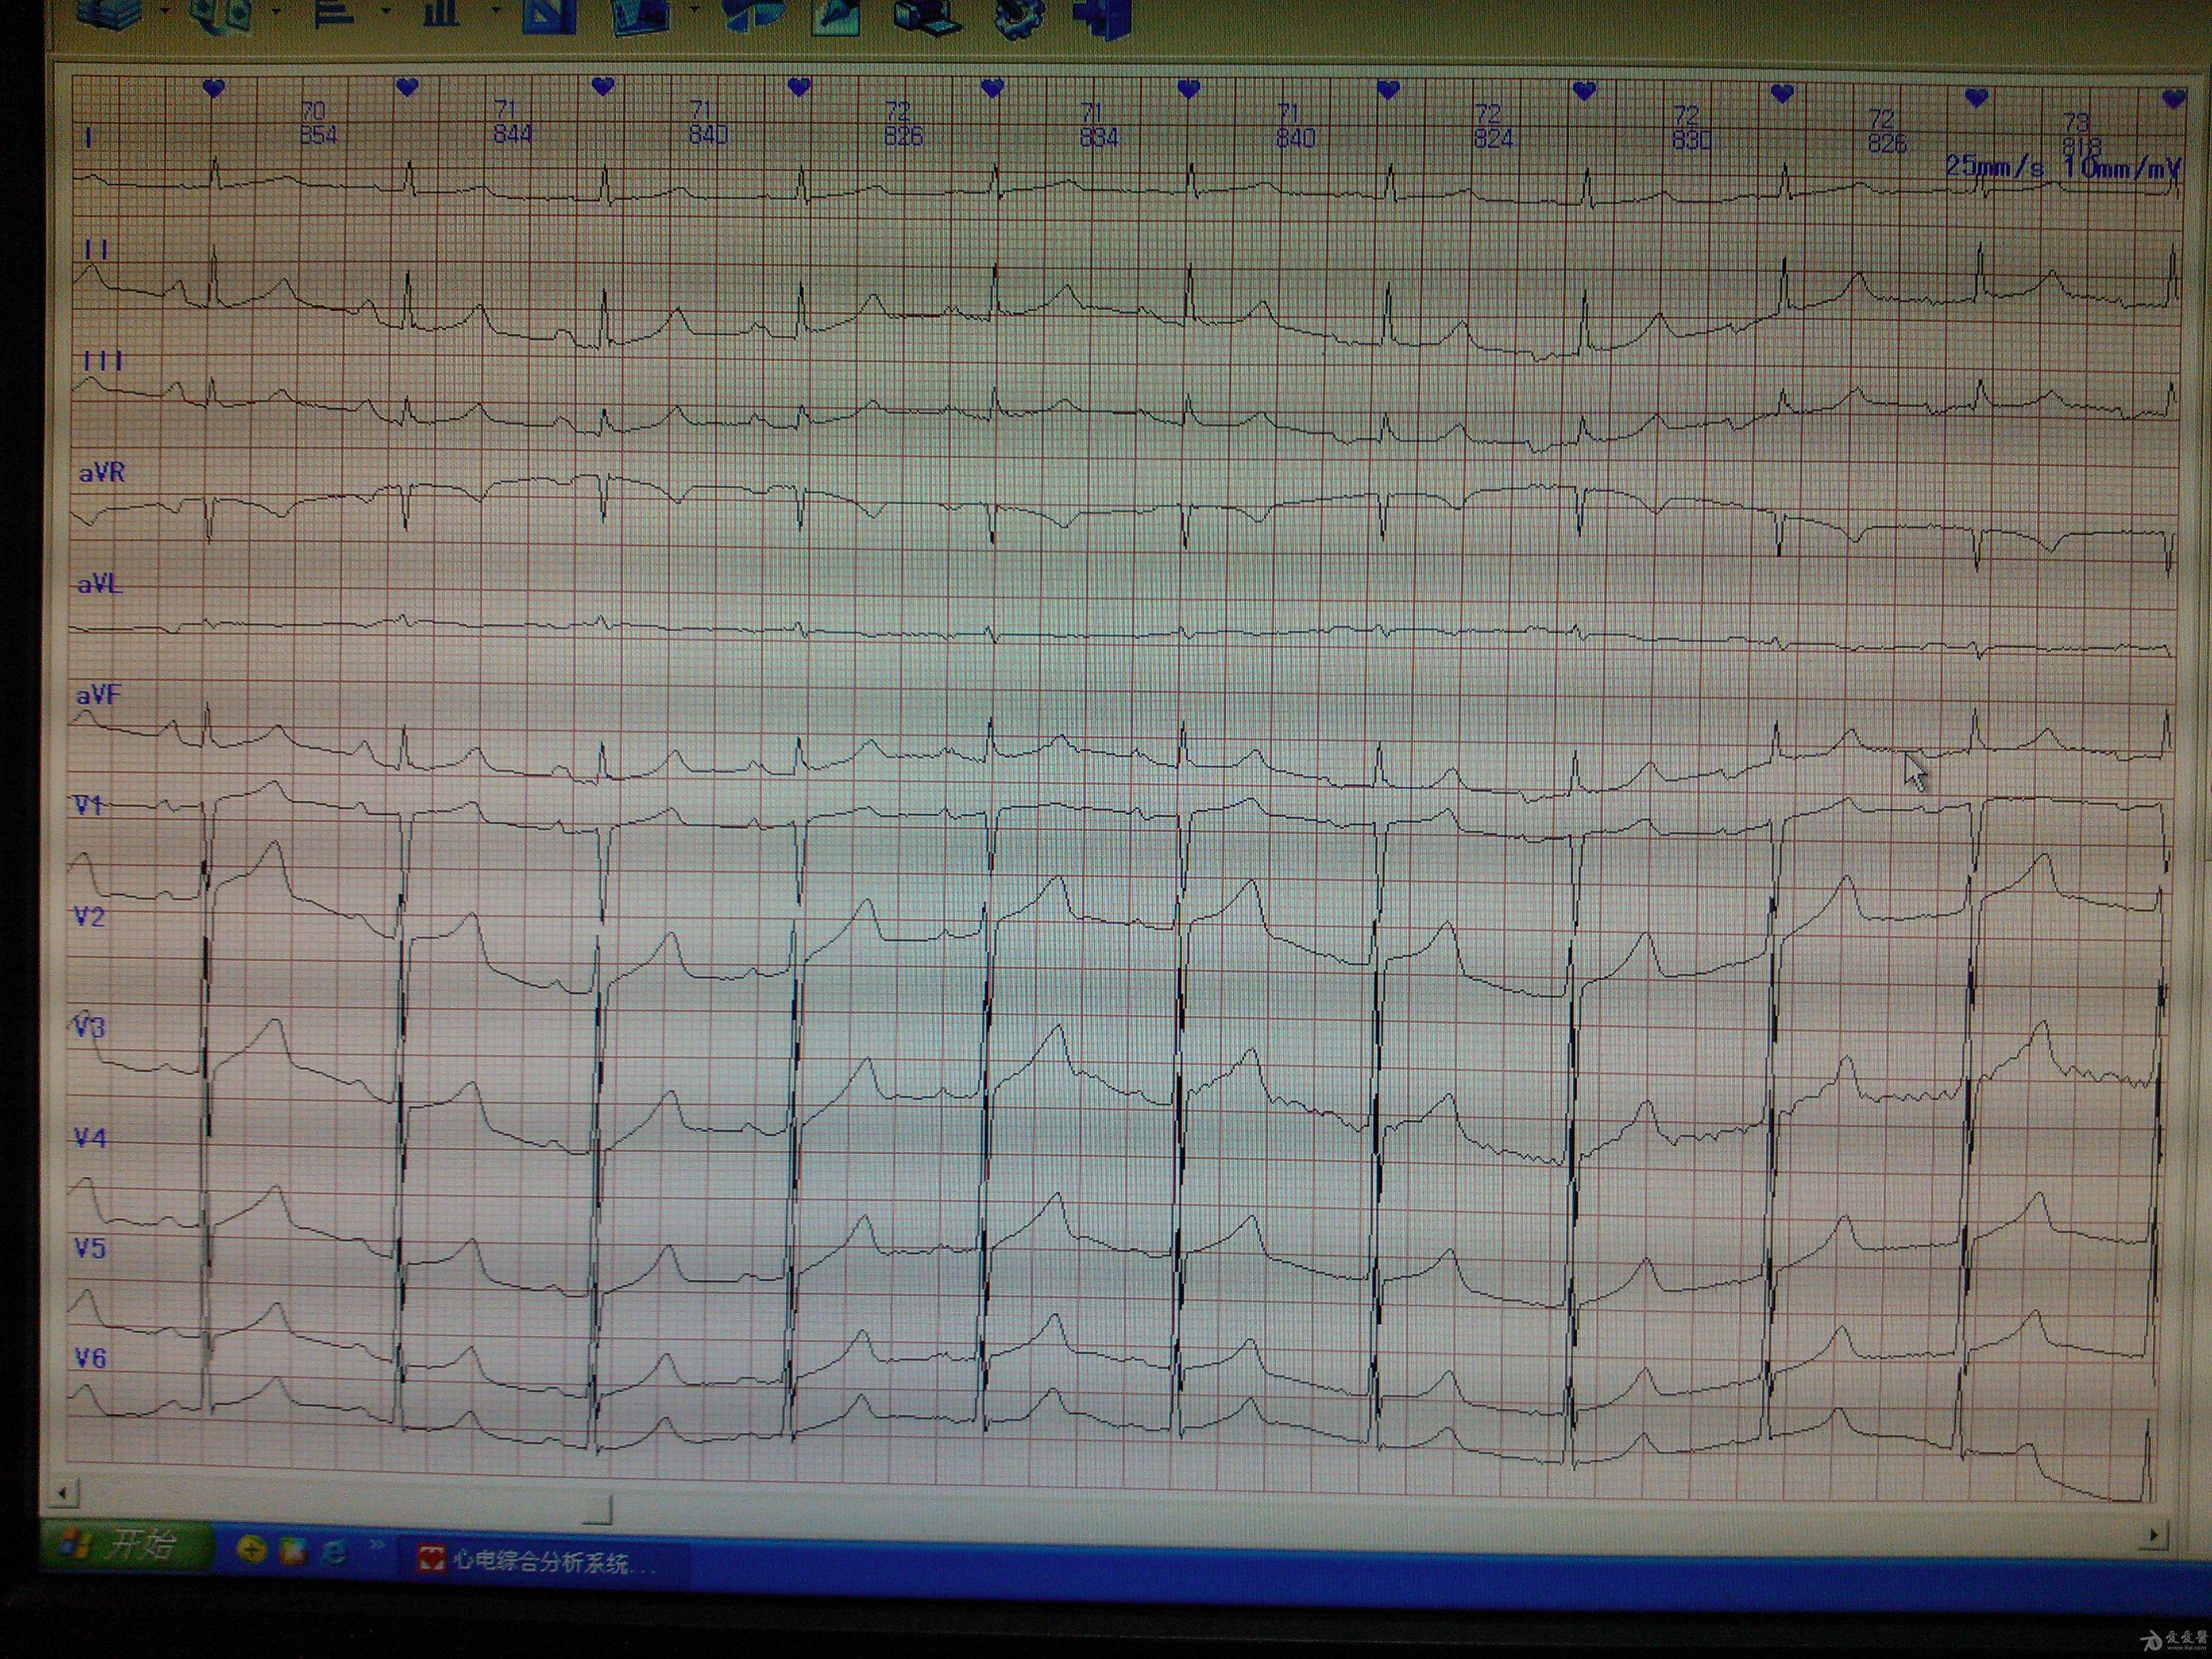Select heart marker just after the 830 interval
Viewport: 2212px width, 1659px height.
pos(1781,93)
